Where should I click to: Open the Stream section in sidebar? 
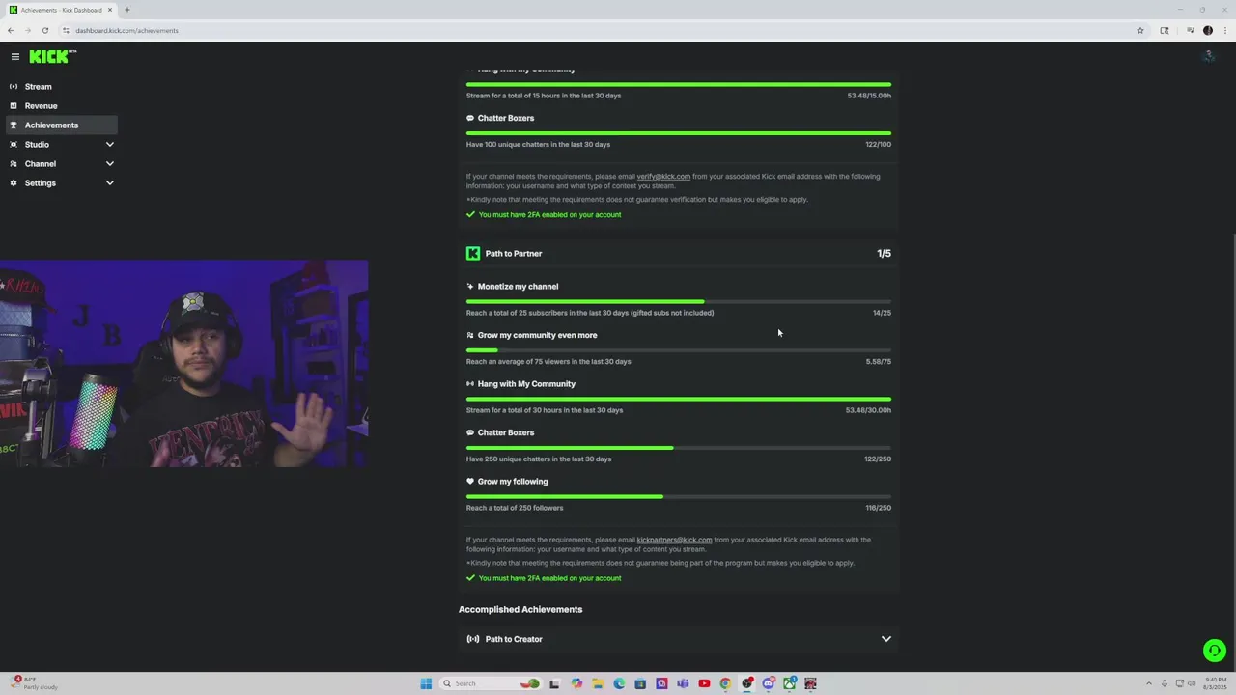click(x=62, y=87)
